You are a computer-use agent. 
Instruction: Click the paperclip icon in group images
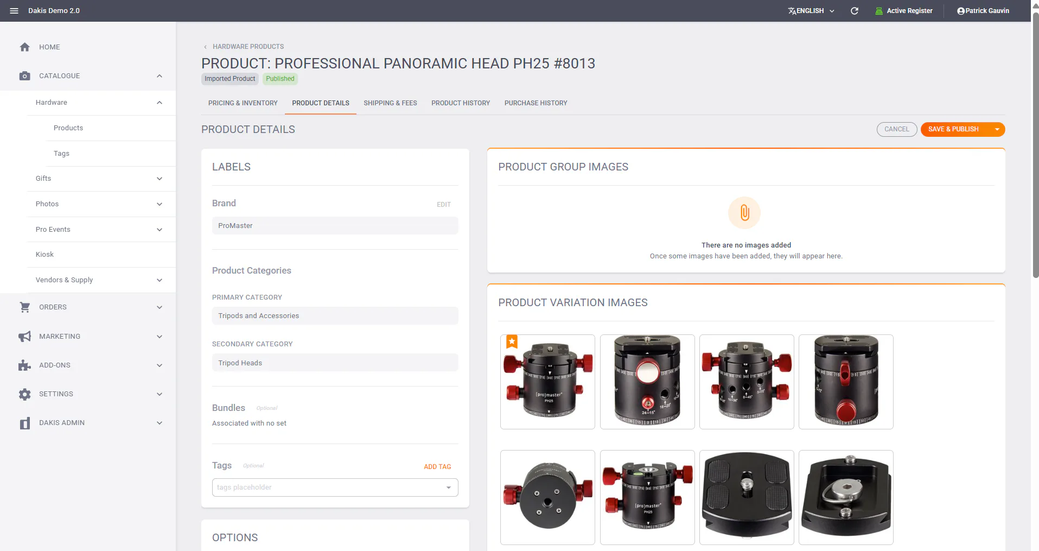click(744, 213)
